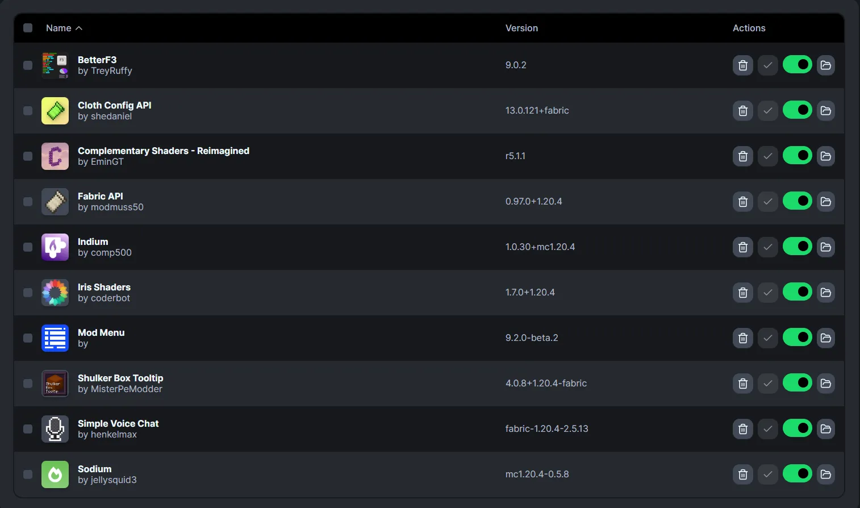Select all mods with header checkbox

point(28,28)
